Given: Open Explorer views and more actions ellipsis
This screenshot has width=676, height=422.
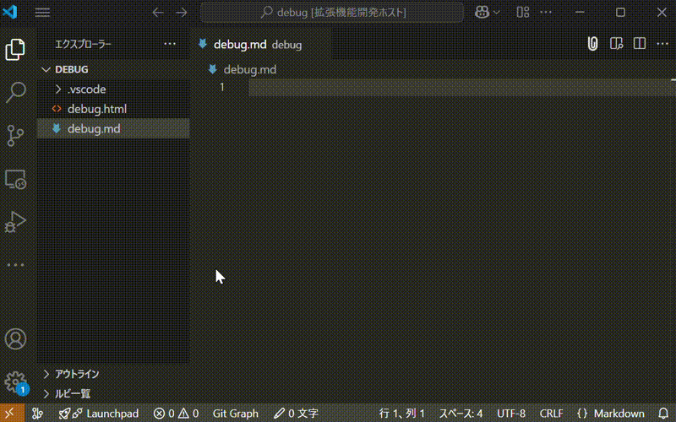Looking at the screenshot, I should pyautogui.click(x=170, y=44).
